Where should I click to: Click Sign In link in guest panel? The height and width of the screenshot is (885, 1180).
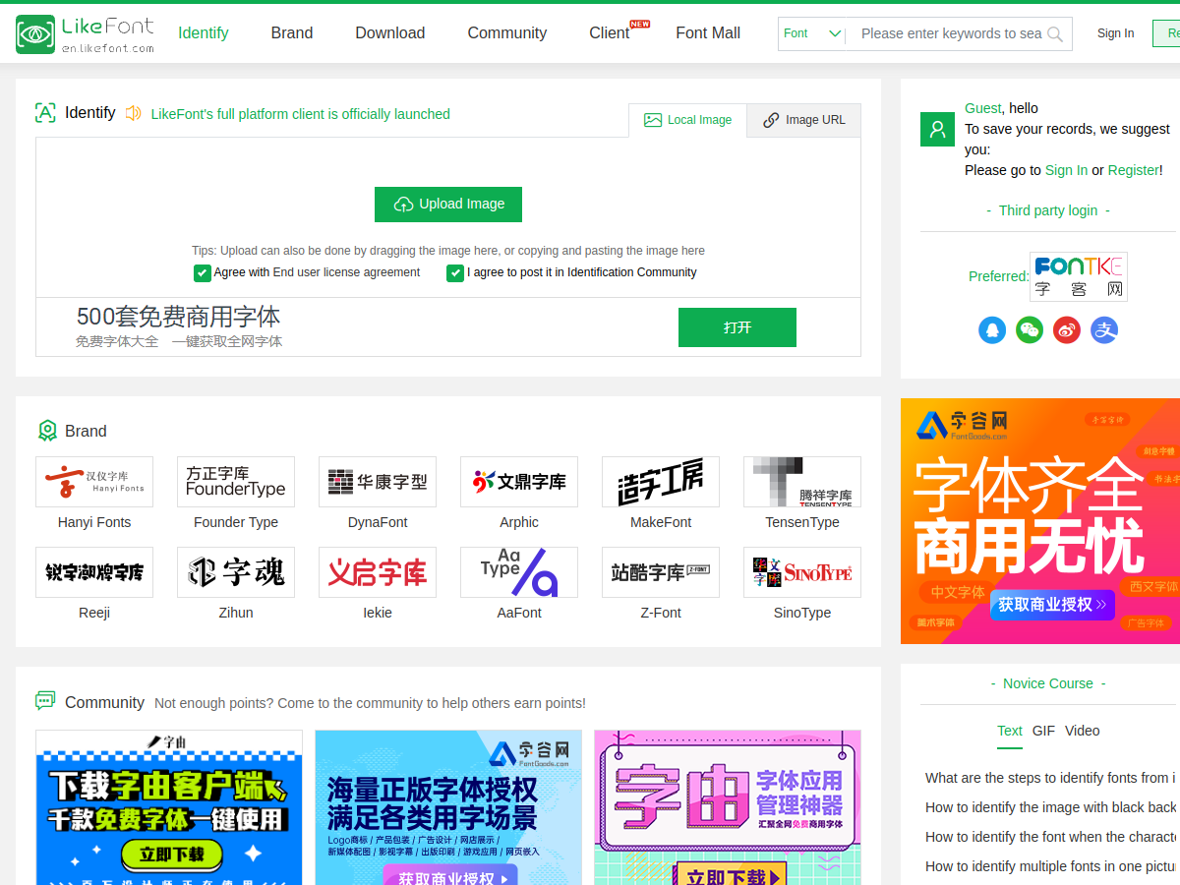point(1066,170)
